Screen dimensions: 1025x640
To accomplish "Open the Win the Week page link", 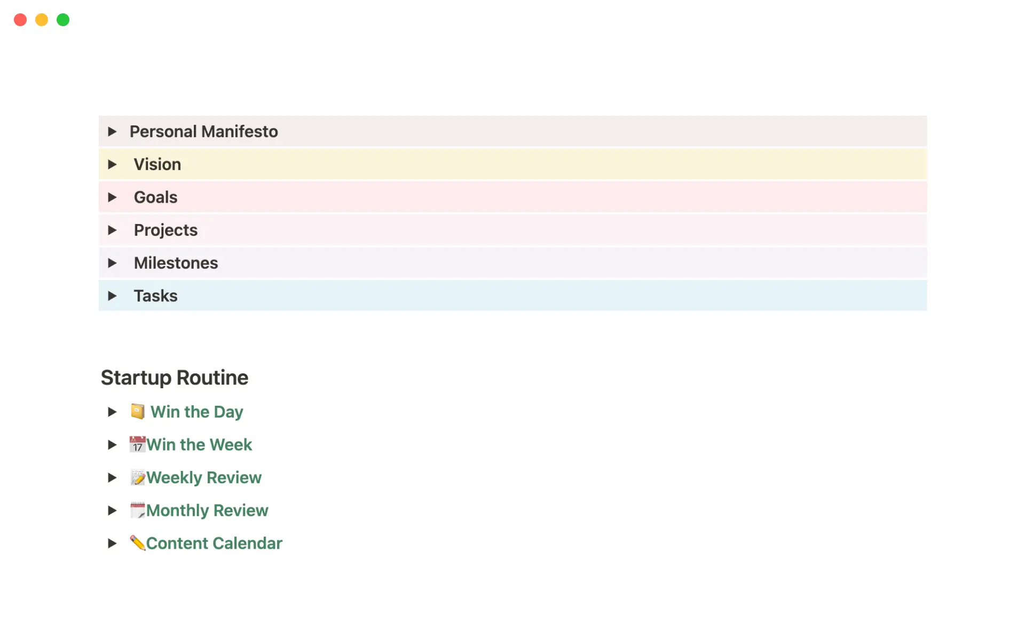I will click(199, 444).
